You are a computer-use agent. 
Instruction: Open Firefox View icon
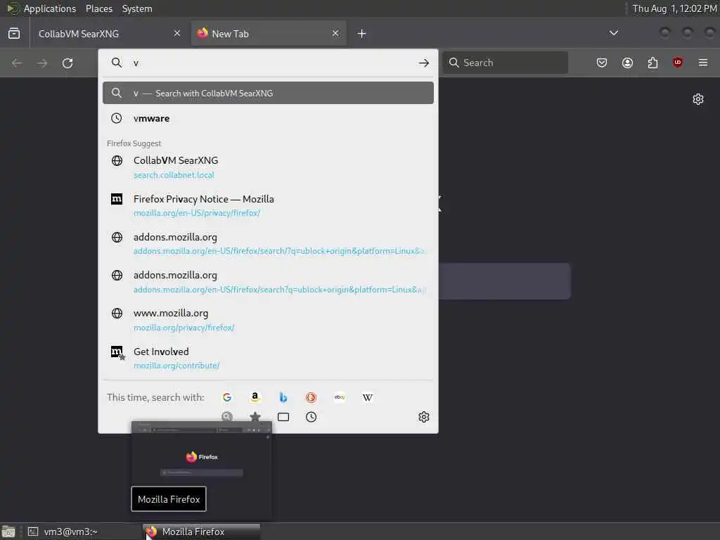[x=14, y=34]
